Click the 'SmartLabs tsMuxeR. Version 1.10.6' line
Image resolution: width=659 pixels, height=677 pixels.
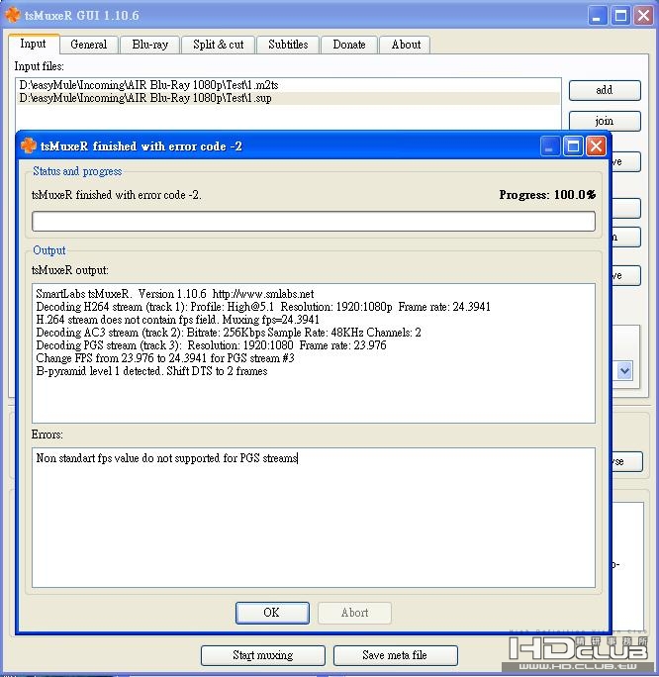[x=175, y=294]
